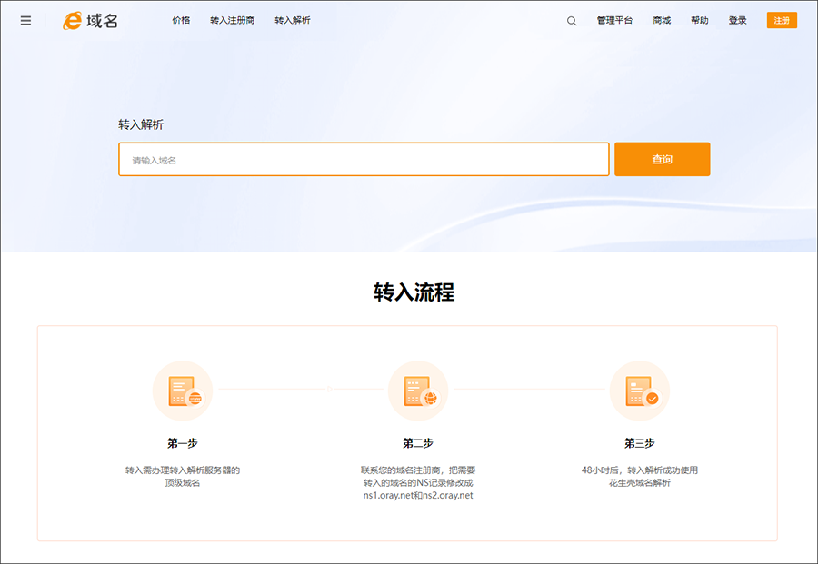
Task: Click the 第一步 label
Action: [x=183, y=443]
